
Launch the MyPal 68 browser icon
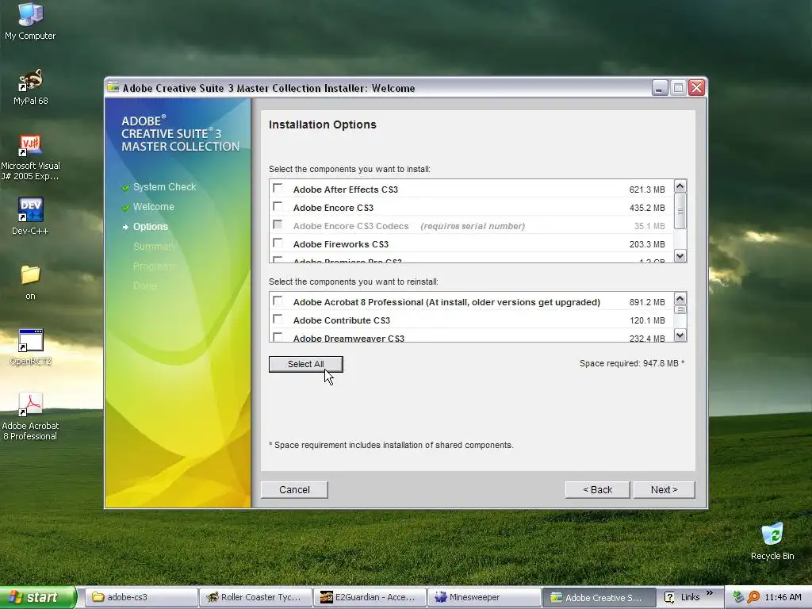(x=30, y=86)
